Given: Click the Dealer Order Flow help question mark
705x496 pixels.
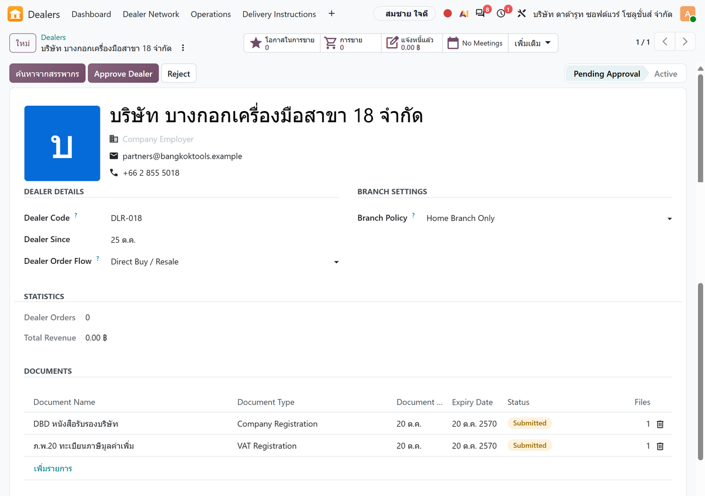Looking at the screenshot, I should (98, 259).
